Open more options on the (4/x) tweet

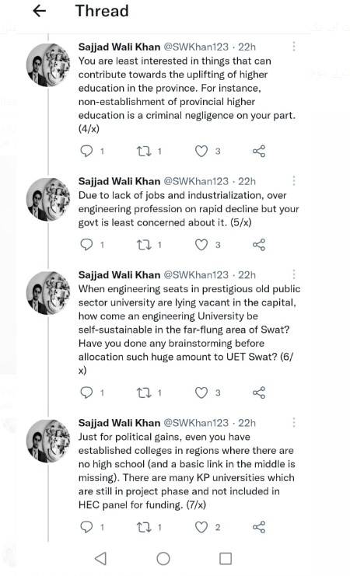[294, 47]
